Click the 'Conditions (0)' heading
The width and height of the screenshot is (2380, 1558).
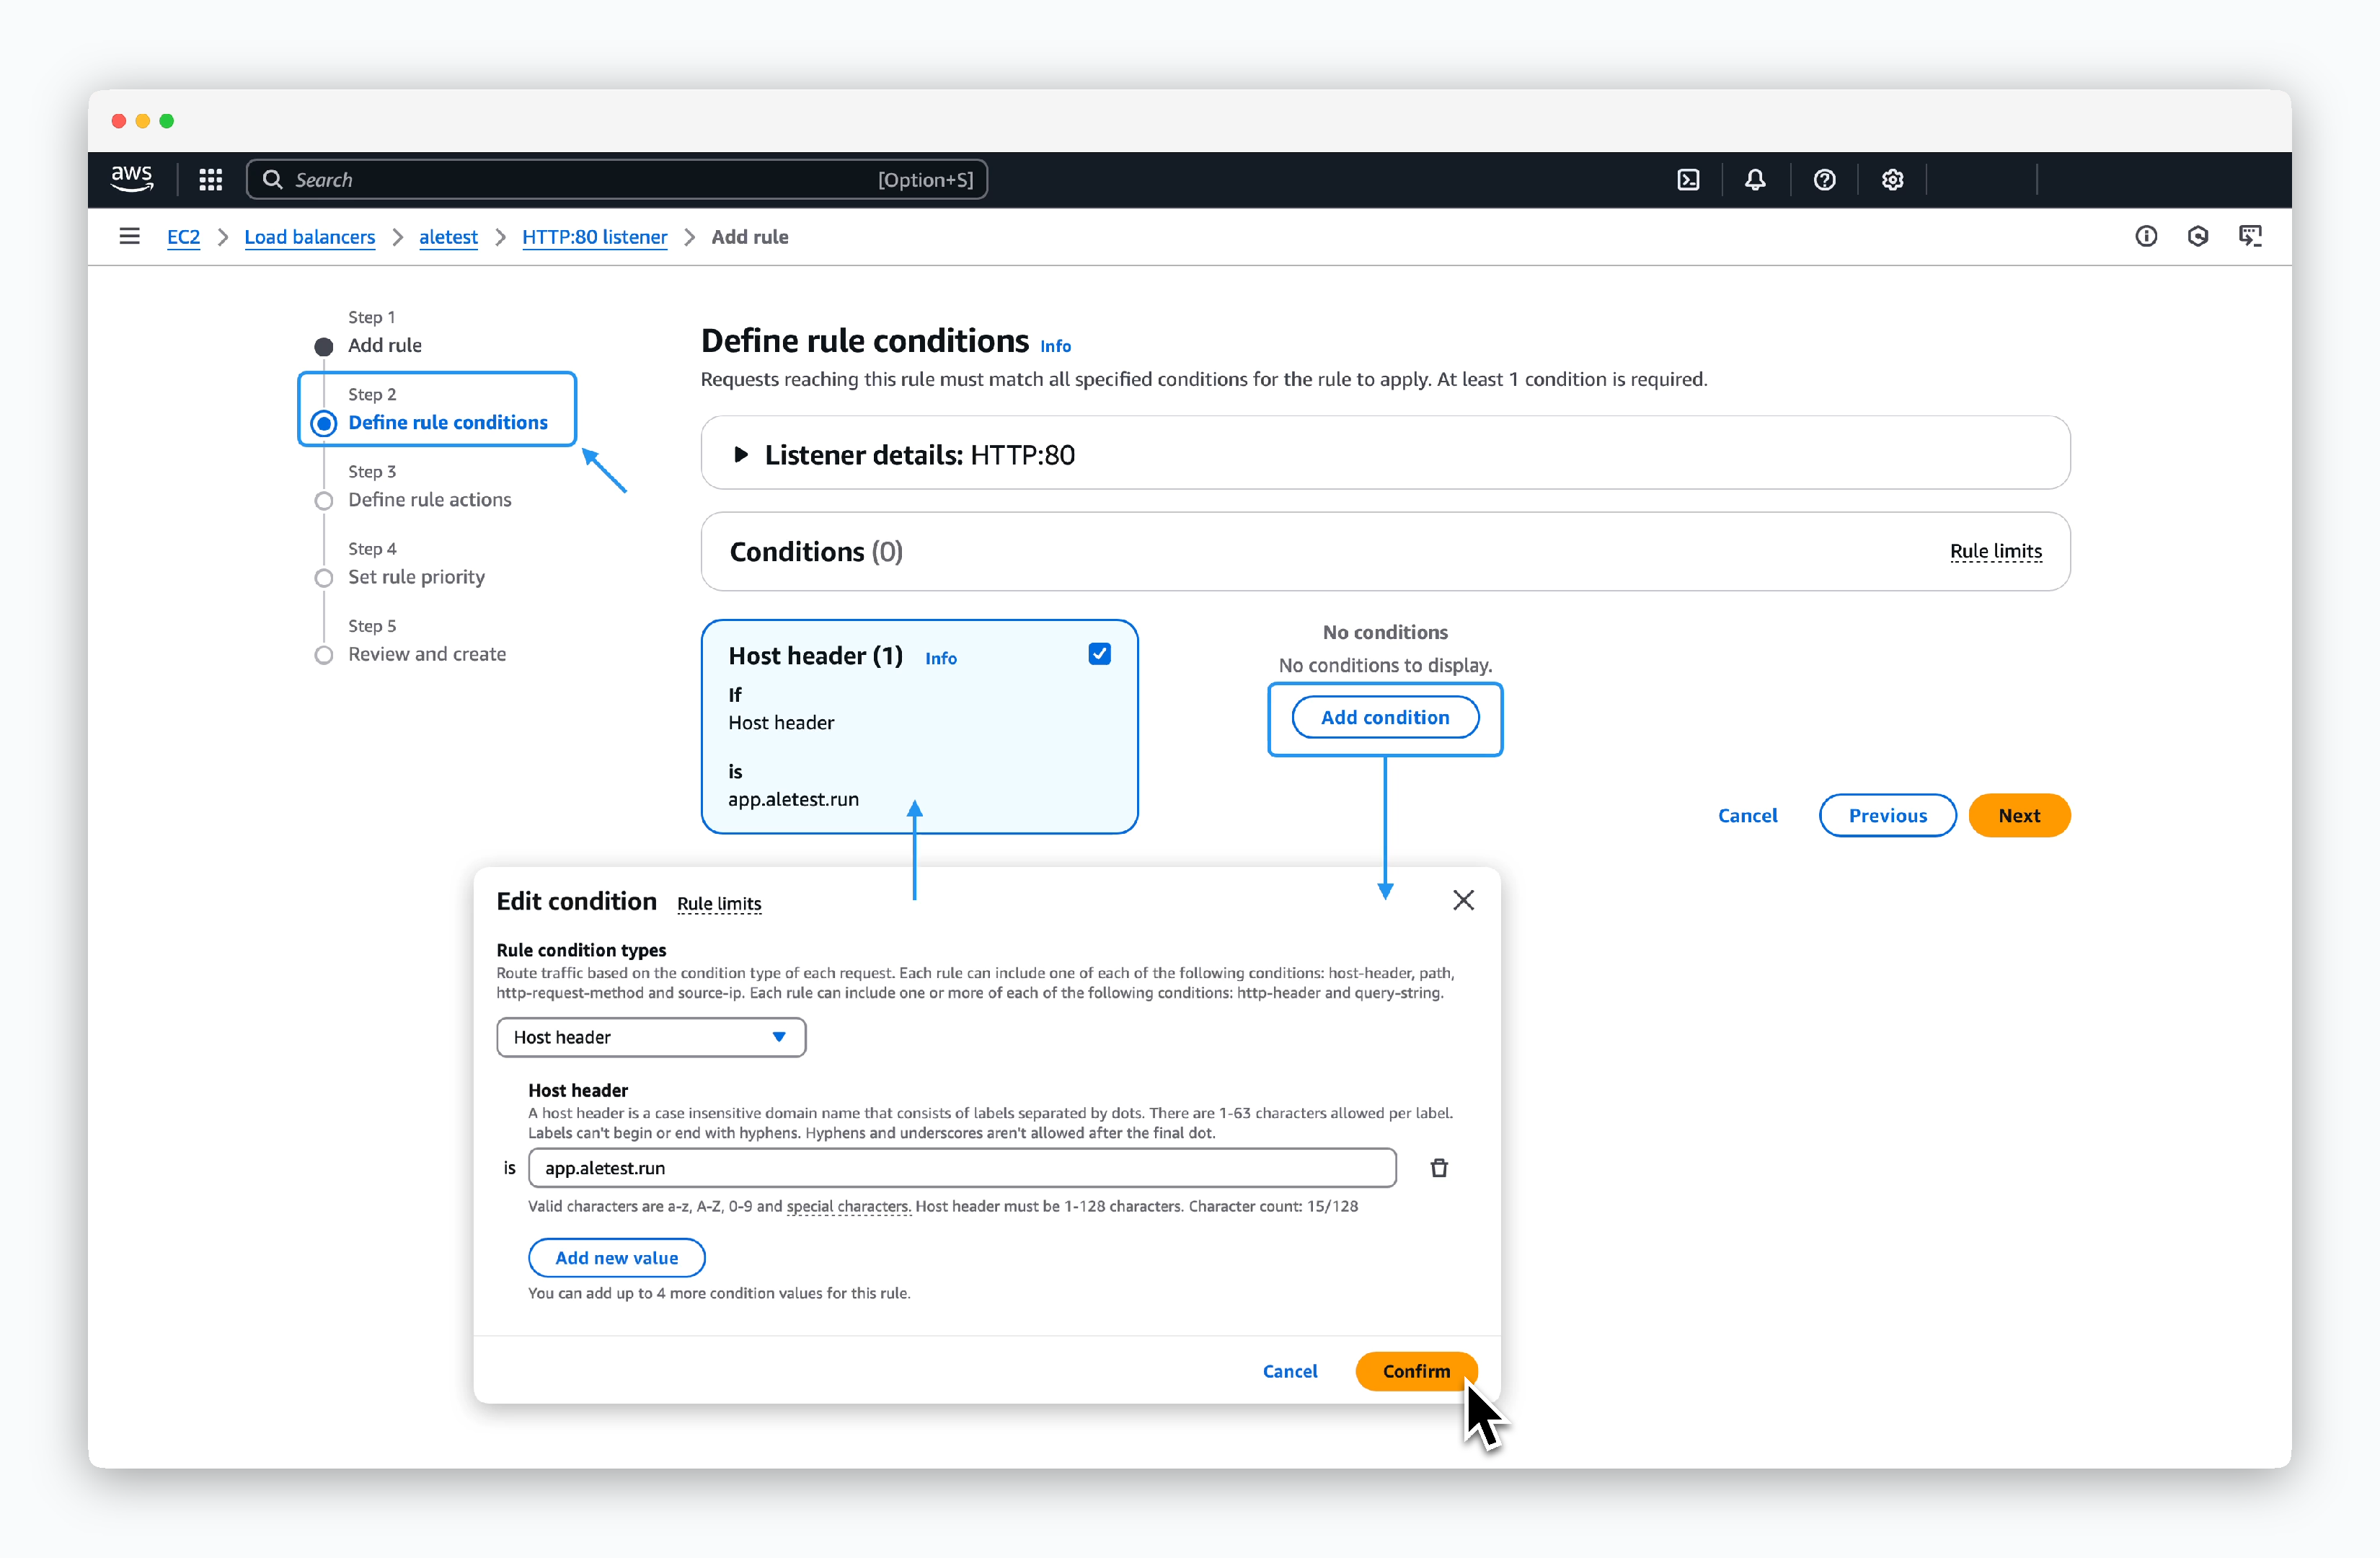[x=816, y=551]
